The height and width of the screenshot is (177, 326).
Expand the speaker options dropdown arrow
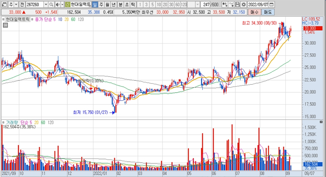point(62,4)
